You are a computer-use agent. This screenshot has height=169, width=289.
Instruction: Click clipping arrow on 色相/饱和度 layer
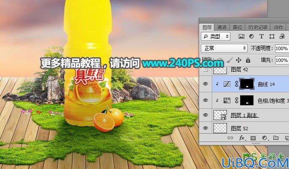pos(217,101)
